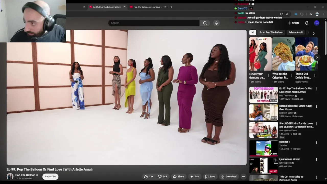Open the Number 1 video thumbnail

tap(264, 148)
